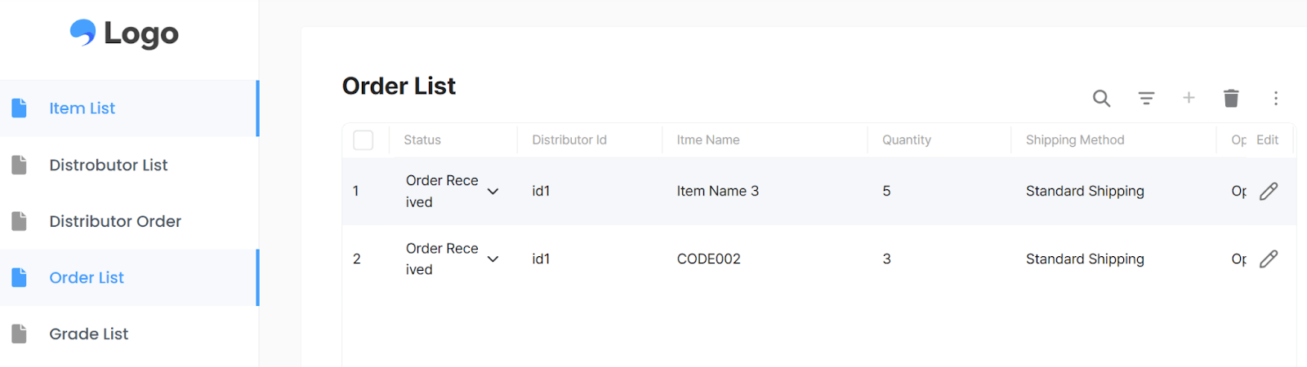Open the Item List menu
This screenshot has height=367, width=1307.
(x=129, y=108)
